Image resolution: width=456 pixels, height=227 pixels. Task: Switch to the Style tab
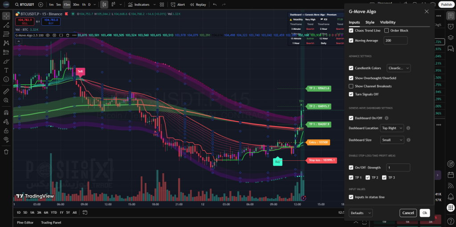pyautogui.click(x=370, y=22)
